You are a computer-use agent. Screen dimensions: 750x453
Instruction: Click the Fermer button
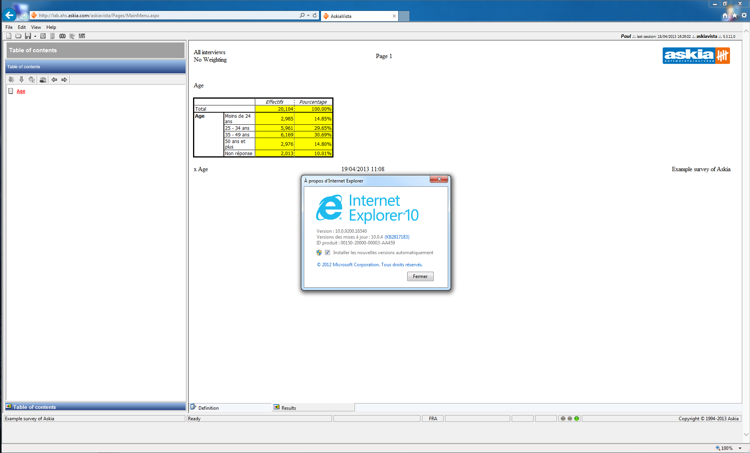pyautogui.click(x=420, y=276)
